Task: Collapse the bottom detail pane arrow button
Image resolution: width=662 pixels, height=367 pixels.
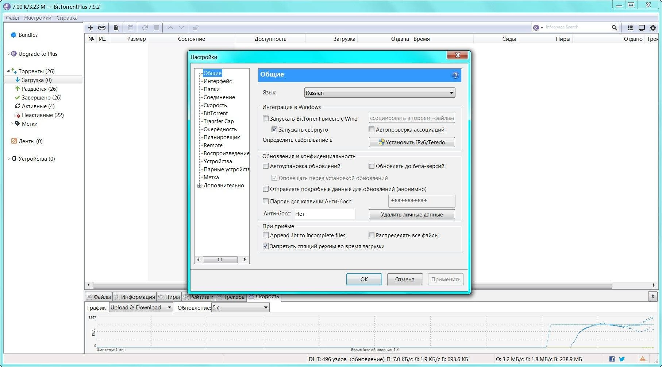Action: (653, 296)
